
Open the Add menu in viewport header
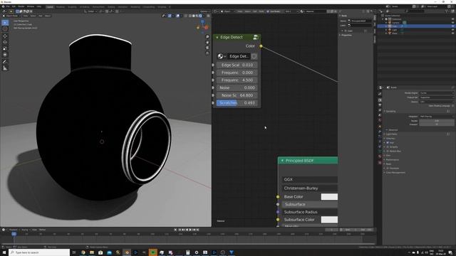[41, 16]
